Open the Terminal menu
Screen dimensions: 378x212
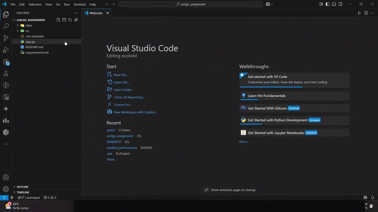(x=79, y=4)
